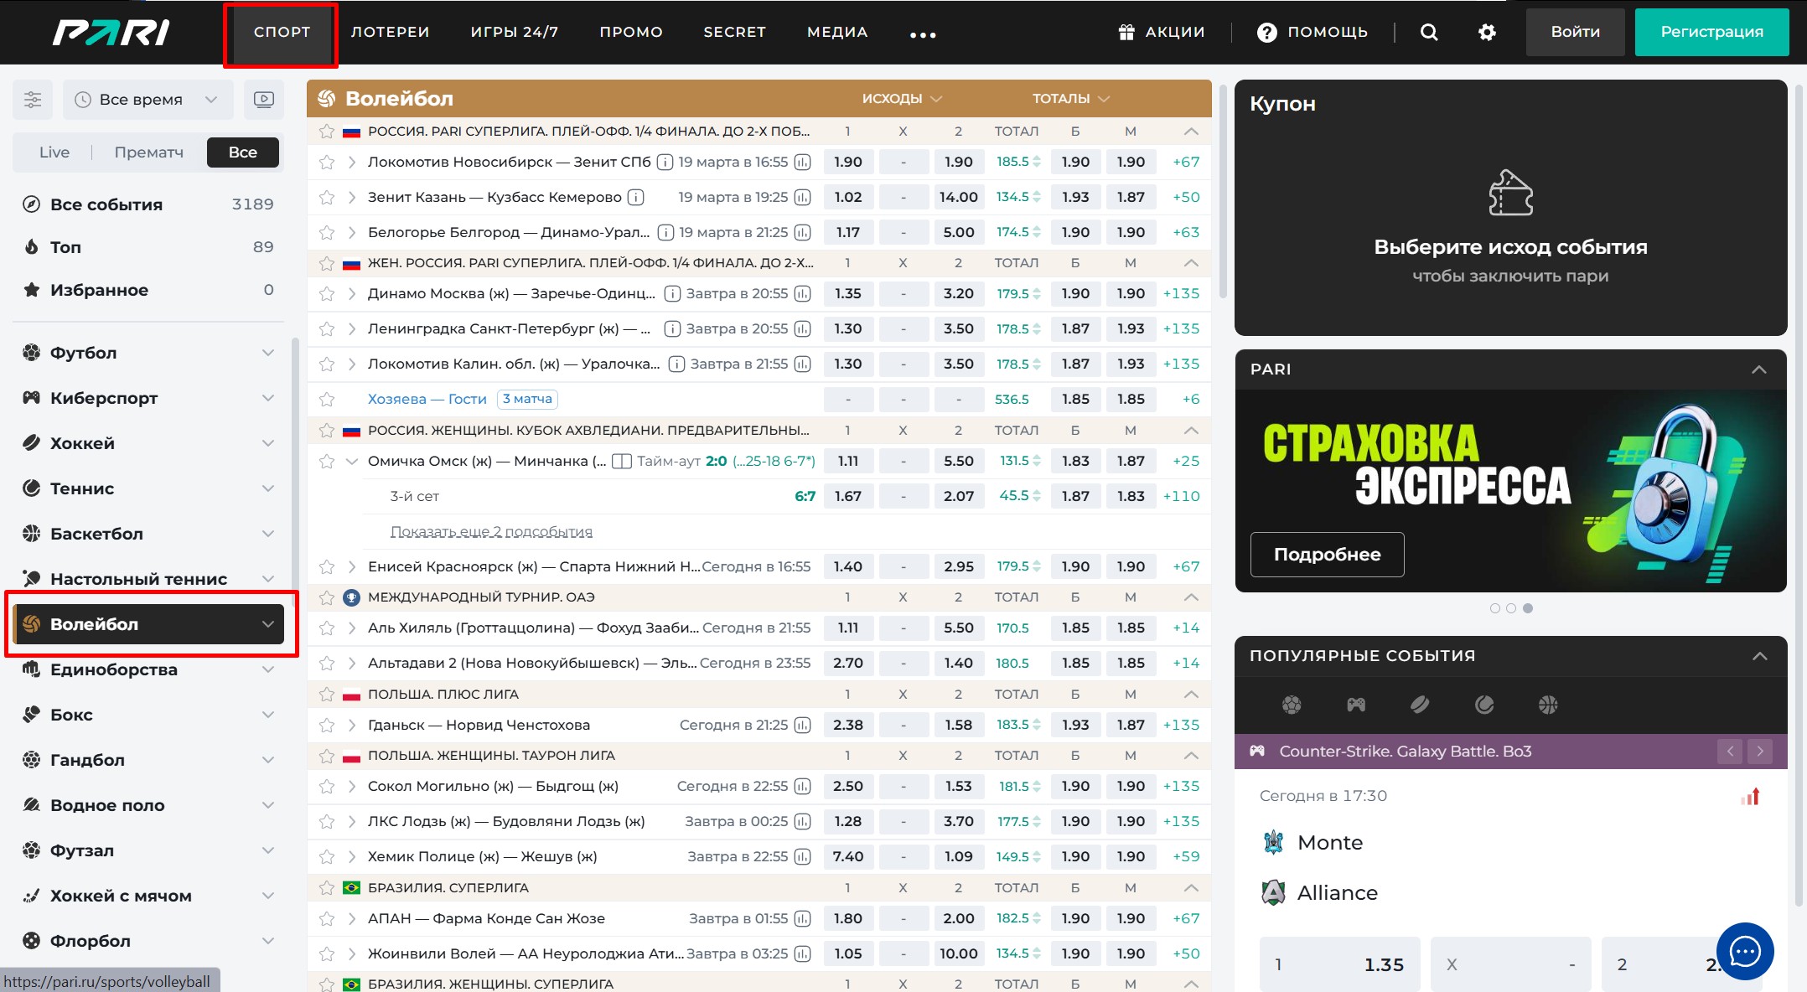Select the Прематч tab

pyautogui.click(x=149, y=152)
